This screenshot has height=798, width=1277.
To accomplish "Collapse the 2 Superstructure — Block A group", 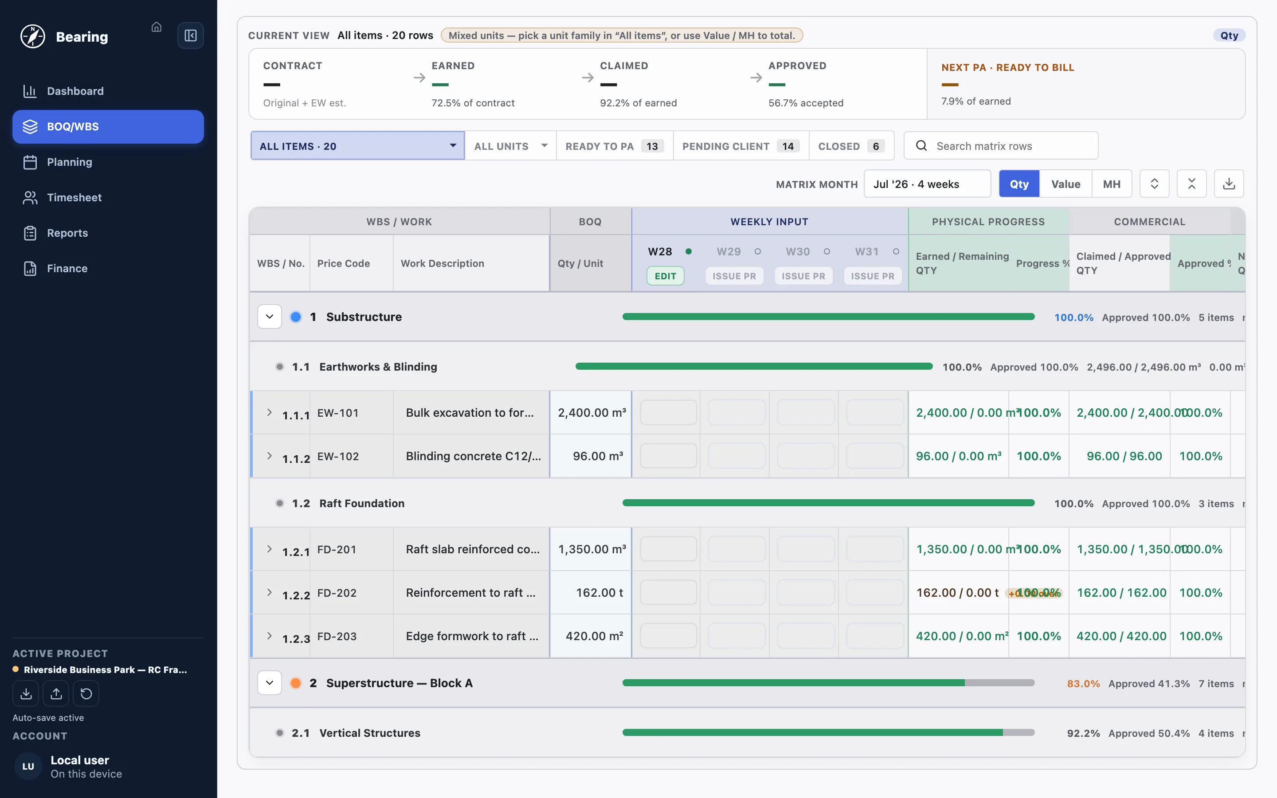I will [270, 683].
